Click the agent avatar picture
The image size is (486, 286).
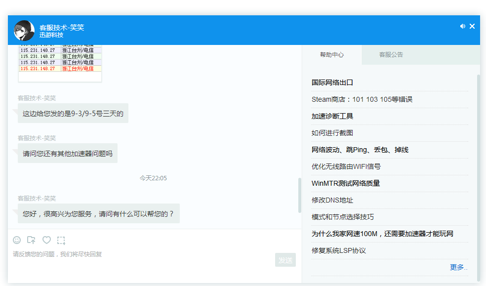pos(24,31)
